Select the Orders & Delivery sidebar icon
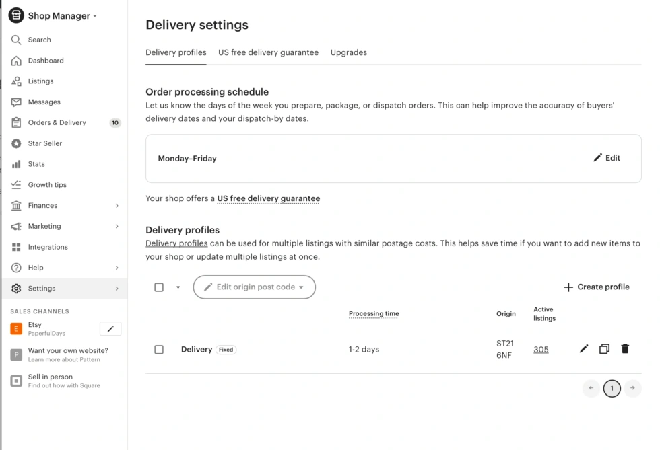 click(15, 122)
